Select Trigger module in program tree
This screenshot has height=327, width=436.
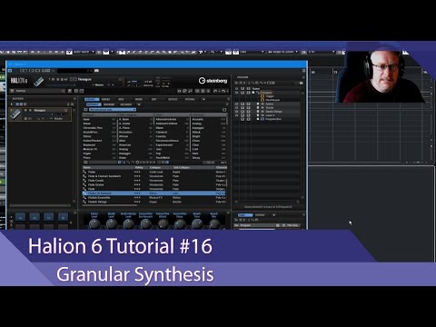pos(270,96)
